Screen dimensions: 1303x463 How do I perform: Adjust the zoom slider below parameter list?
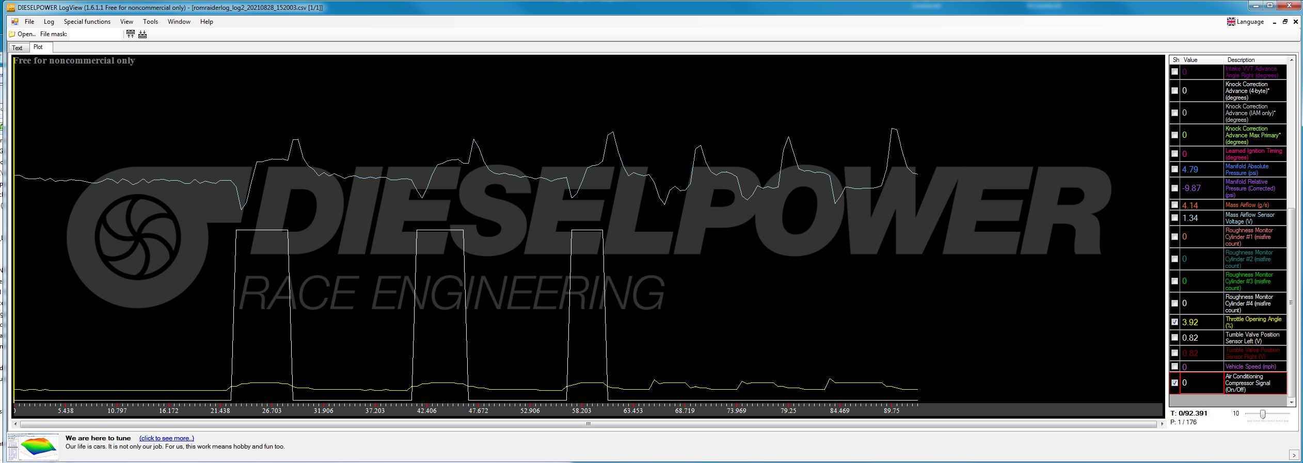click(x=1262, y=414)
